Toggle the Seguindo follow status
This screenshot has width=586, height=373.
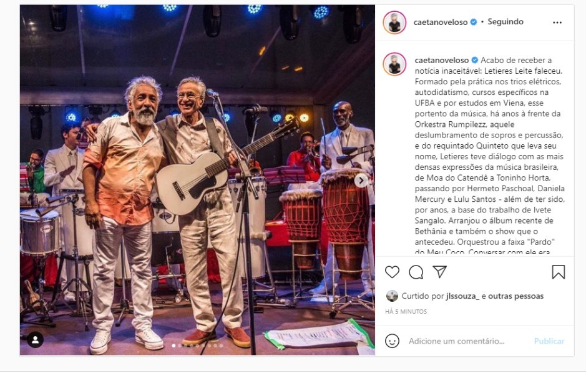pos(505,22)
